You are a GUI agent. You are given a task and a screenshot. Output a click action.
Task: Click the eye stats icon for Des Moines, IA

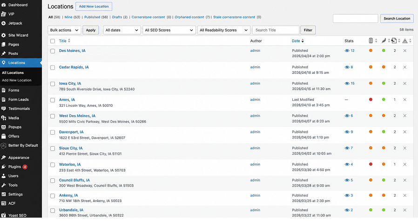pos(347,51)
